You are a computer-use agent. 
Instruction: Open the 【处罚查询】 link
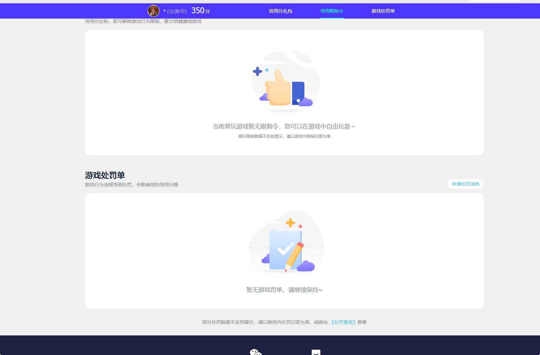[343, 322]
